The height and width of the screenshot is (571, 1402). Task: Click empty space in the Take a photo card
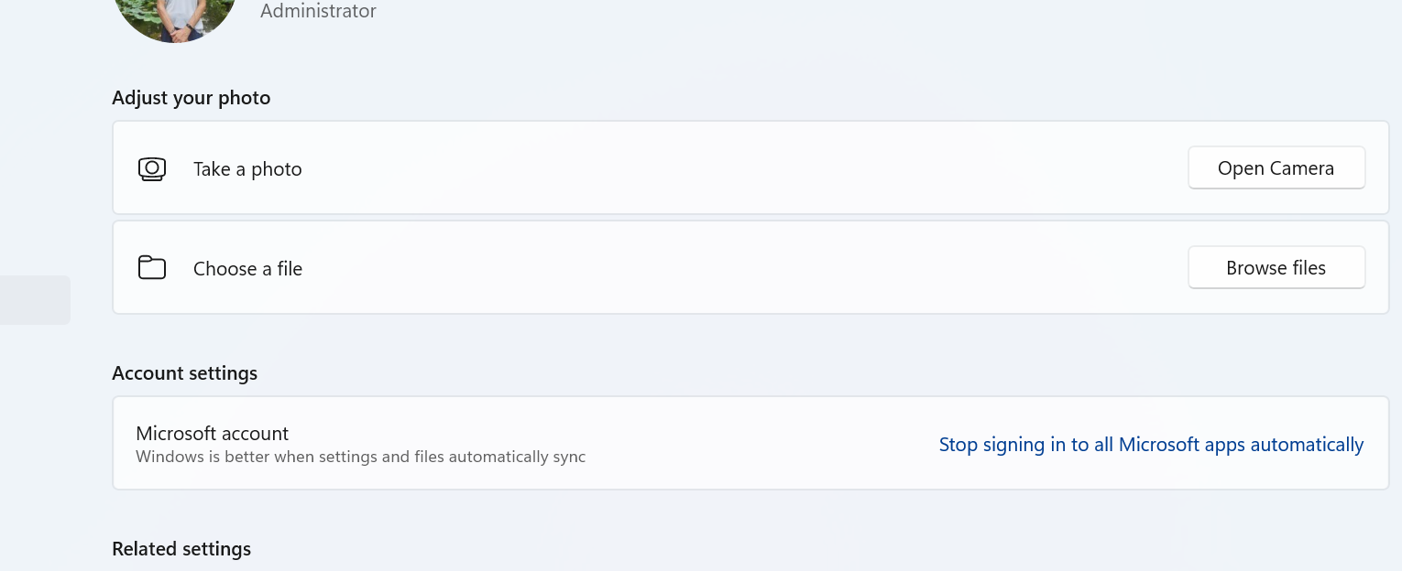coord(733,168)
